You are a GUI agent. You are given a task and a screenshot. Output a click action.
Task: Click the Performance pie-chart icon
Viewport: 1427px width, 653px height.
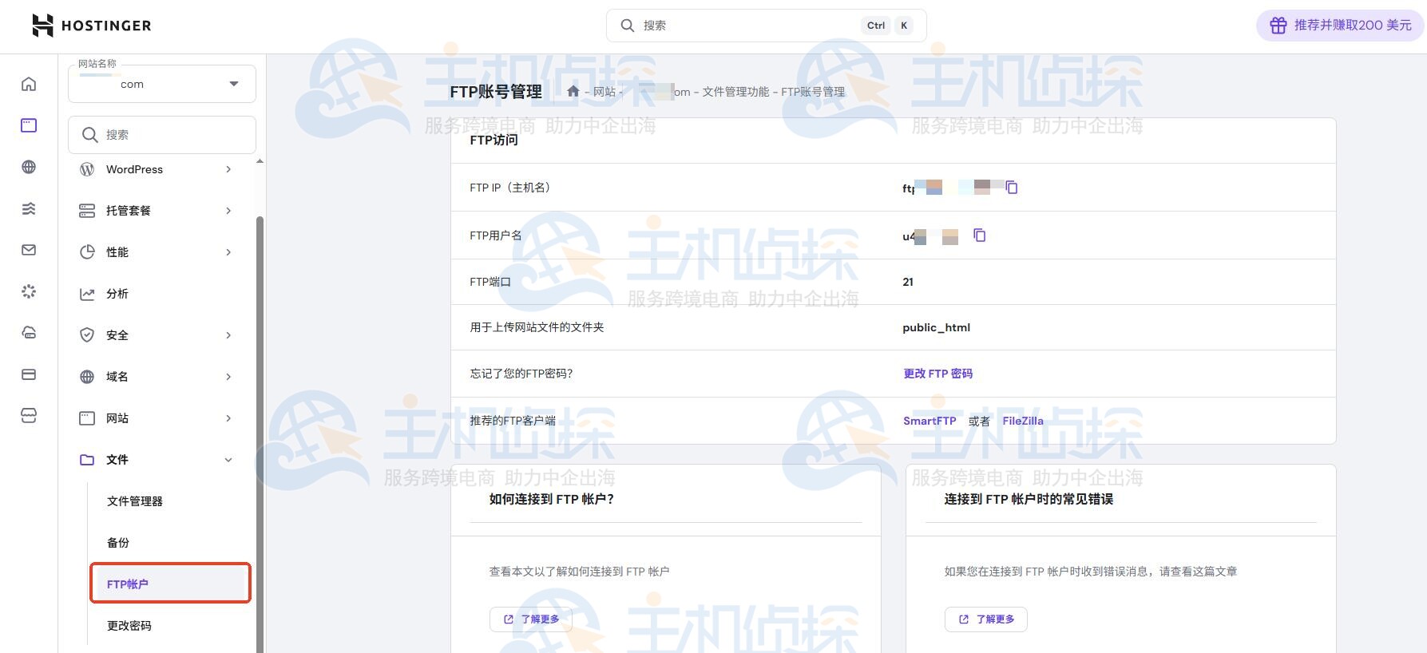click(87, 252)
